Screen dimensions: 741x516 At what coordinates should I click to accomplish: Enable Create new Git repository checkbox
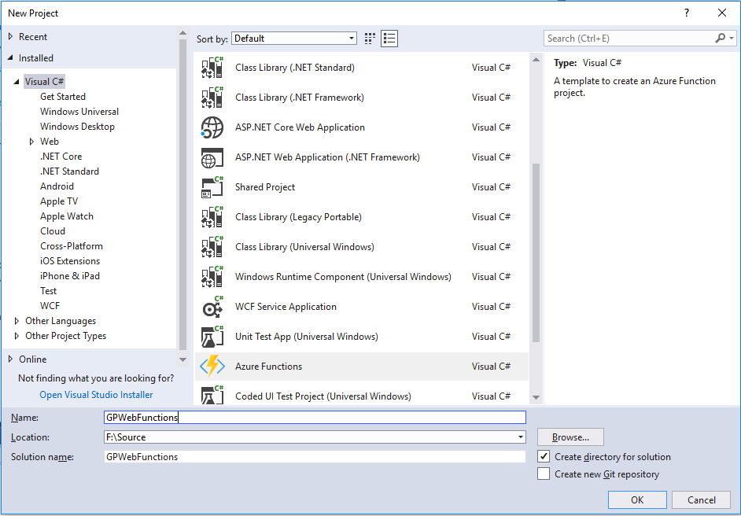[x=544, y=474]
